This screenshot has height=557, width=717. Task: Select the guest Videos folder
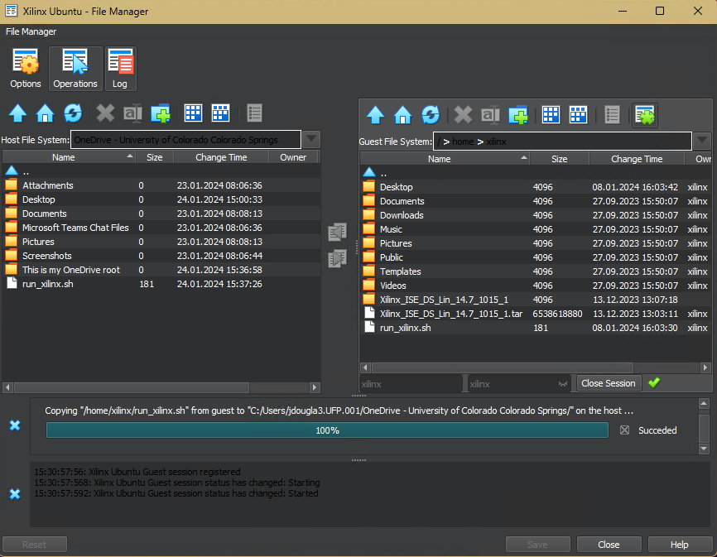[x=536, y=286]
